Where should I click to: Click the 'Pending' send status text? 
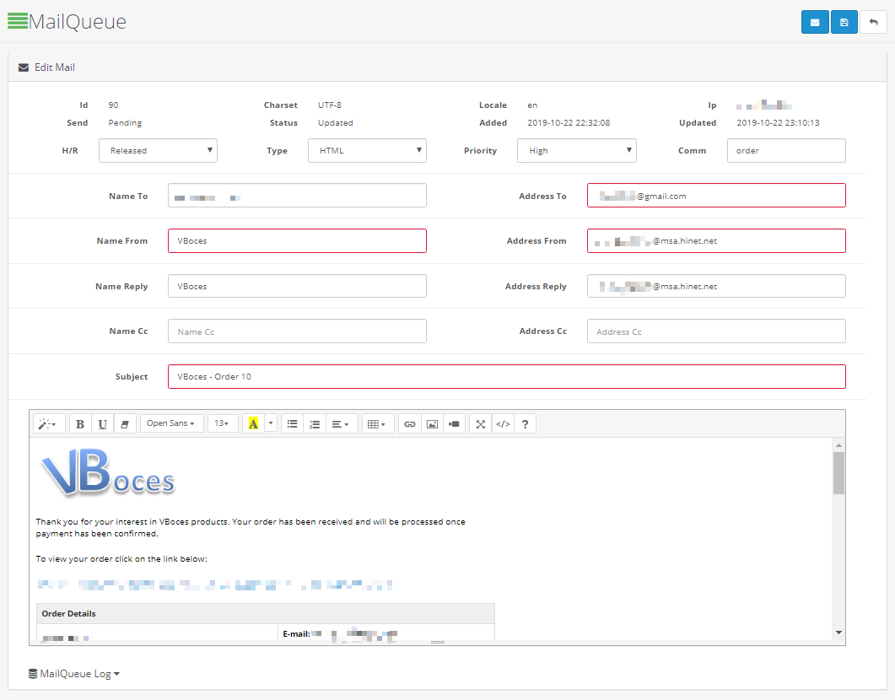(x=125, y=122)
